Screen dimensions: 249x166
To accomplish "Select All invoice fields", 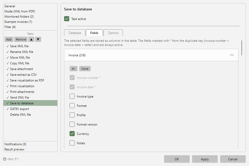I will coord(73,69).
